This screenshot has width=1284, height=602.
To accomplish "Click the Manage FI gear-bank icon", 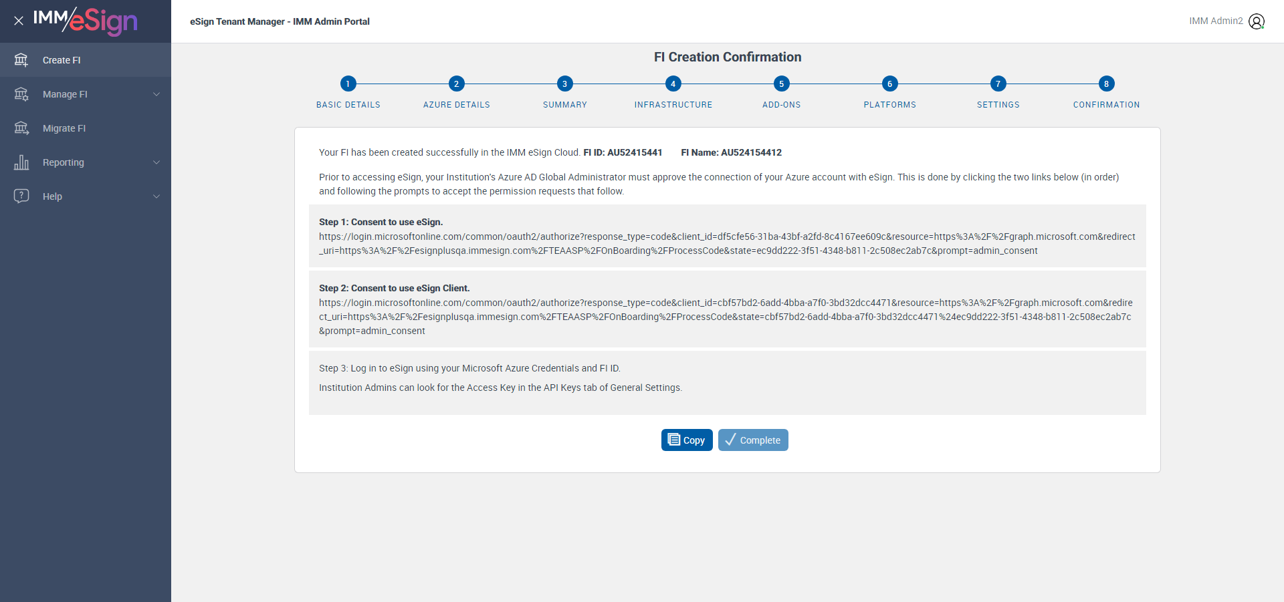I will click(x=21, y=94).
